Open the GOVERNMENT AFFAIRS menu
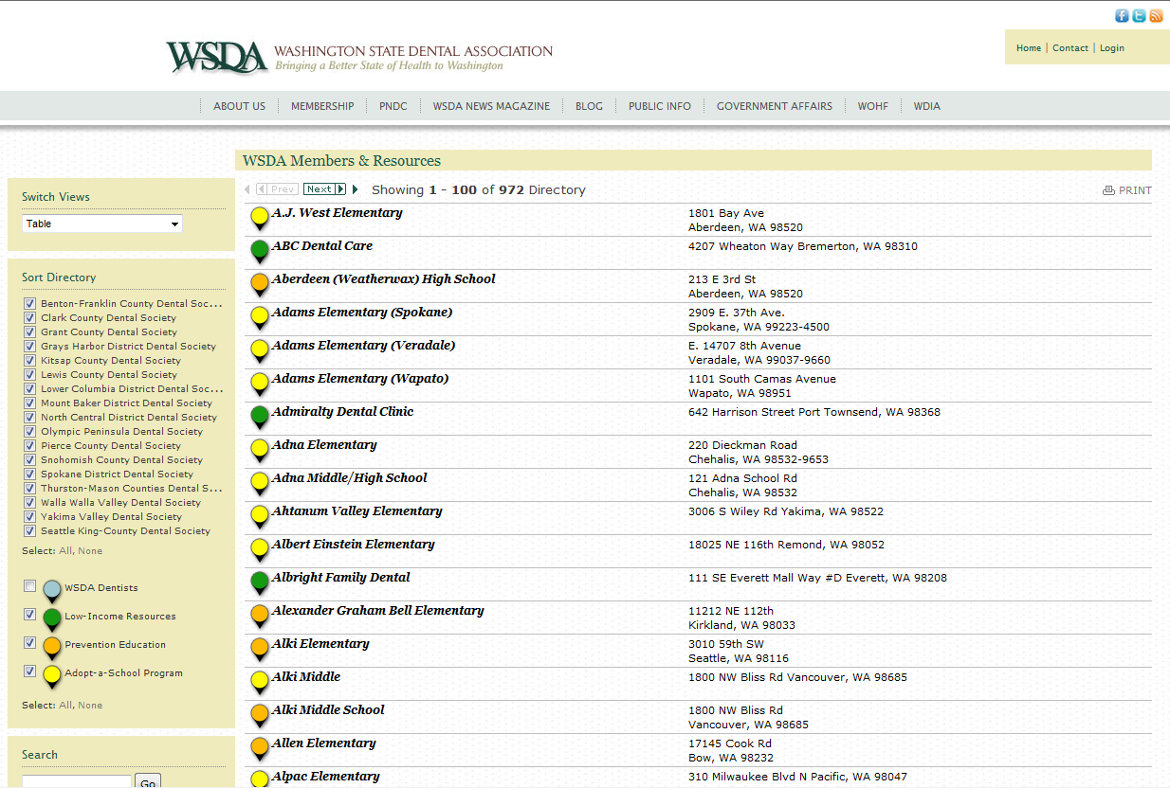This screenshot has width=1170, height=788. (775, 106)
